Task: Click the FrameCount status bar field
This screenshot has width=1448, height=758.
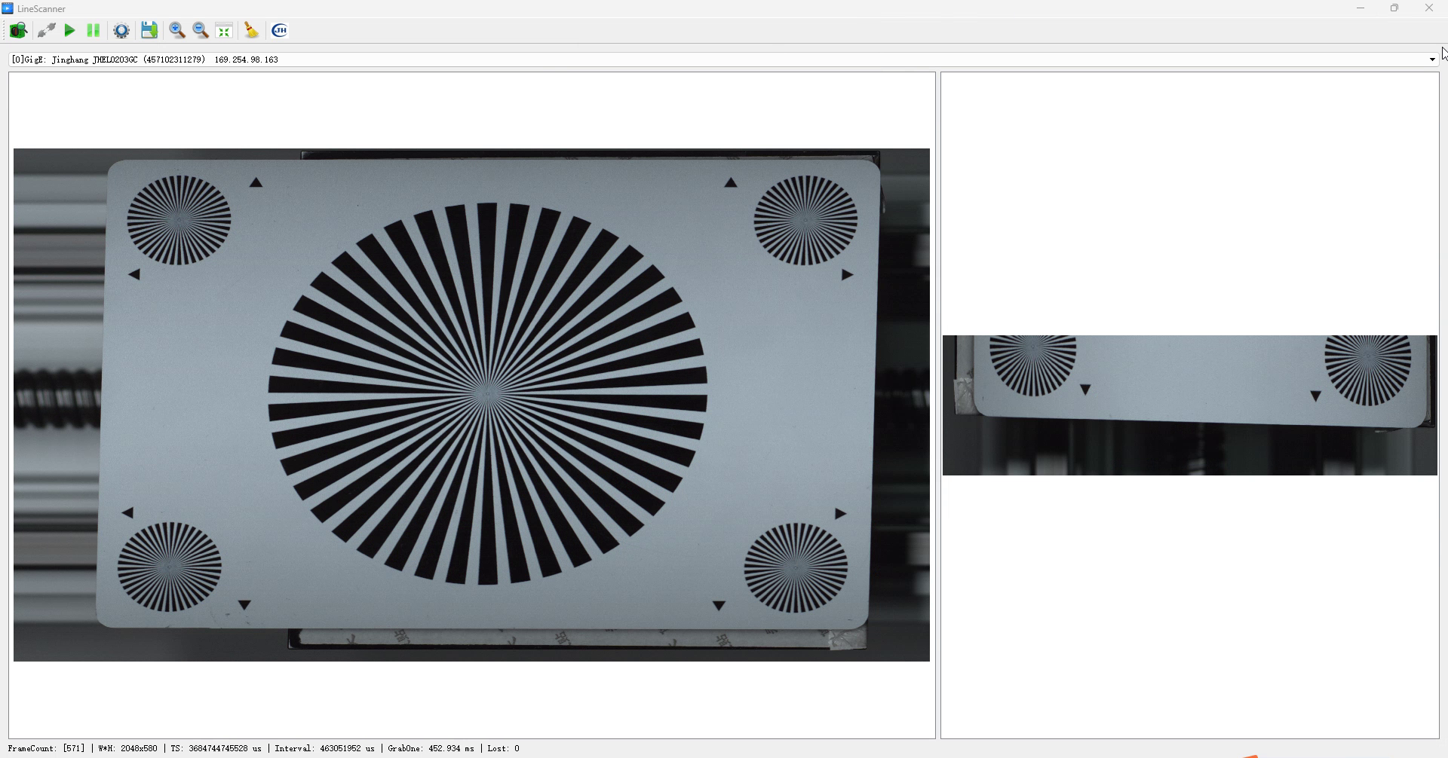Action: pyautogui.click(x=47, y=748)
